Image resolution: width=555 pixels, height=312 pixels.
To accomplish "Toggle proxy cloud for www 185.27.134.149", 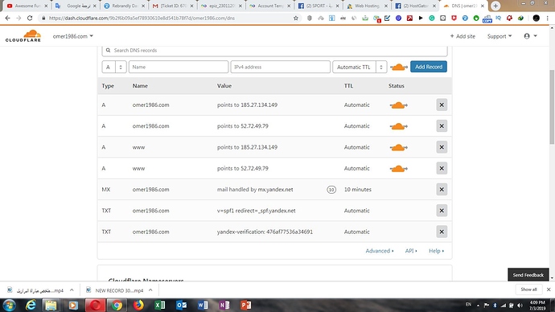I will [398, 147].
